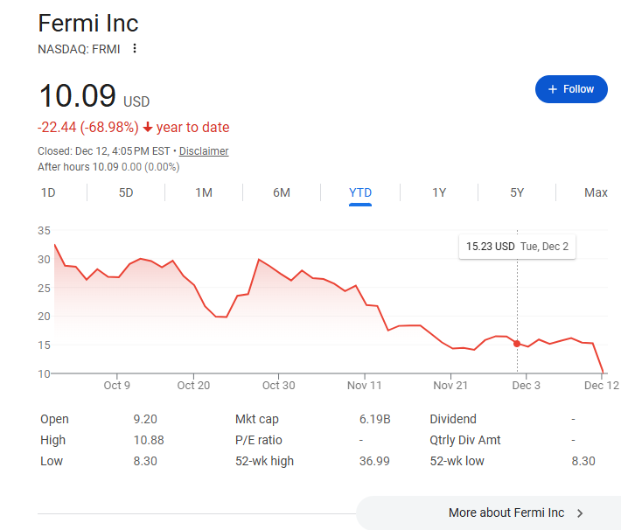The width and height of the screenshot is (621, 530).
Task: Switch to the 6M chart range
Action: tap(282, 192)
